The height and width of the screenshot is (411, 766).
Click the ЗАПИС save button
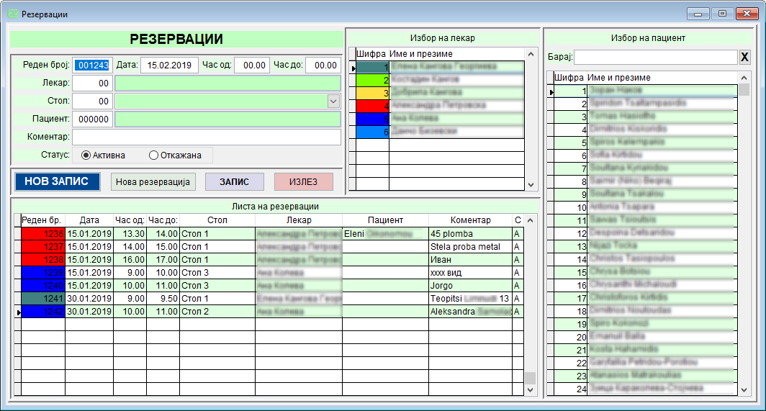pos(235,182)
